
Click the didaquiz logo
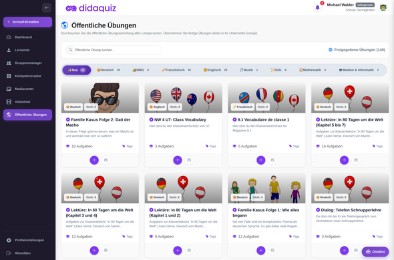pos(91,8)
